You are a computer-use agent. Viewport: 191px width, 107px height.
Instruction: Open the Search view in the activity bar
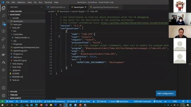[x=4, y=16]
